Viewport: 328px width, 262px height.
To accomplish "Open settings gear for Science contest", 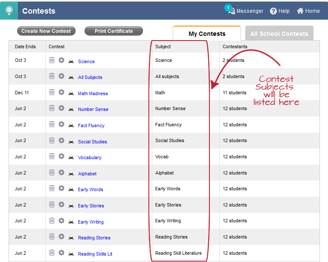I will (x=61, y=60).
